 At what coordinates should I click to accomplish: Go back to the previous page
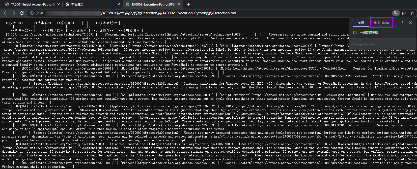pos(6,13)
